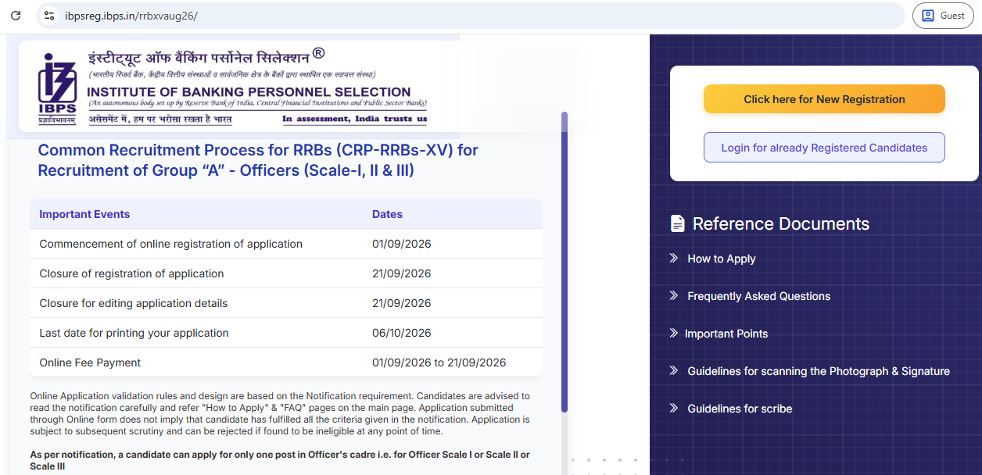This screenshot has height=475, width=982.
Task: Click 21/09/2026 in Closure for editing row
Action: pos(402,303)
